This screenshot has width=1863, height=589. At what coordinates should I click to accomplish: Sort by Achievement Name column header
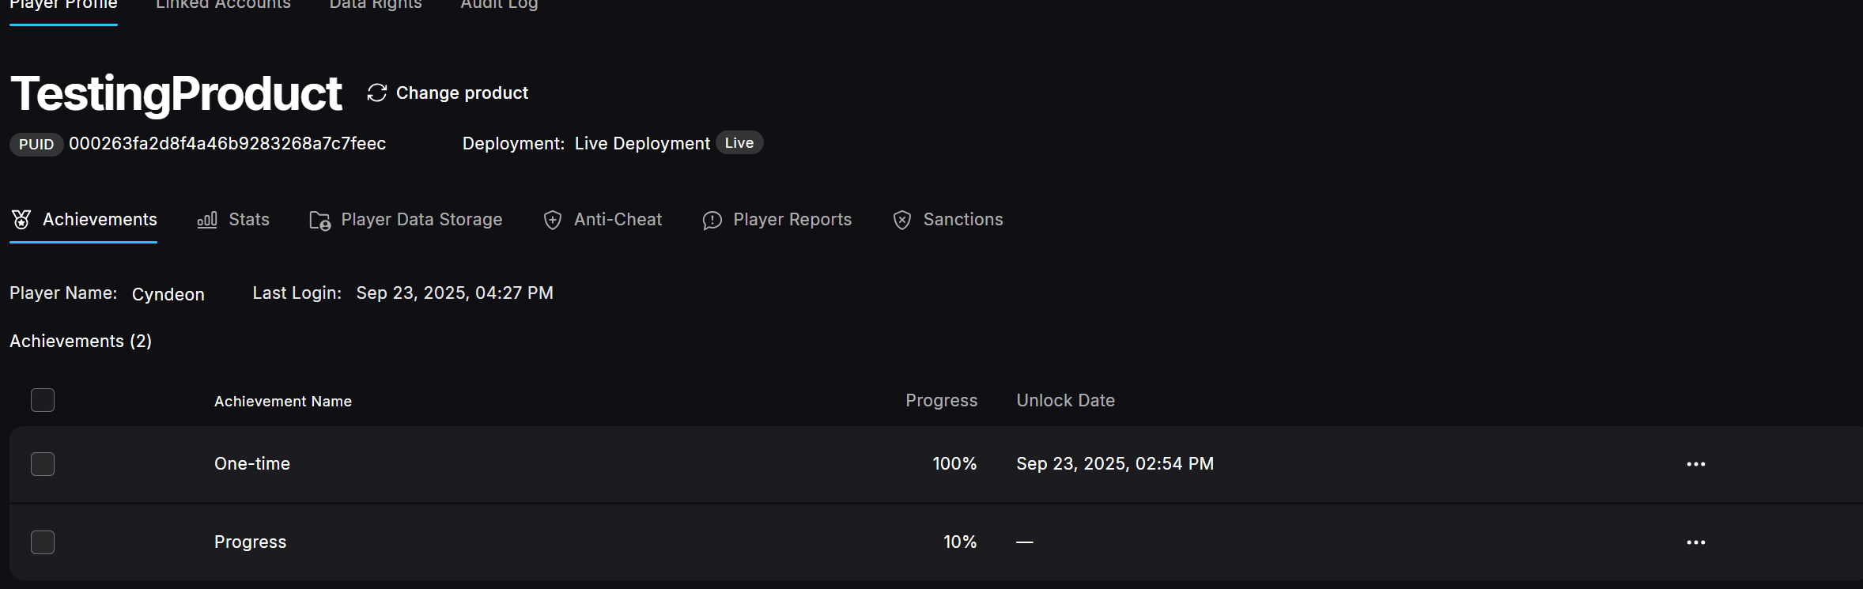pyautogui.click(x=283, y=402)
